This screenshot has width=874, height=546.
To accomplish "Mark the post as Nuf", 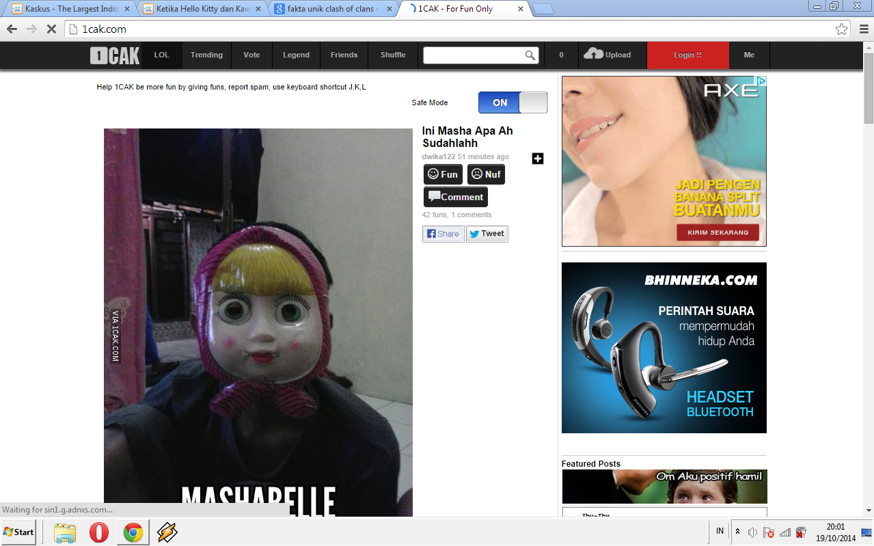I will coord(486,174).
